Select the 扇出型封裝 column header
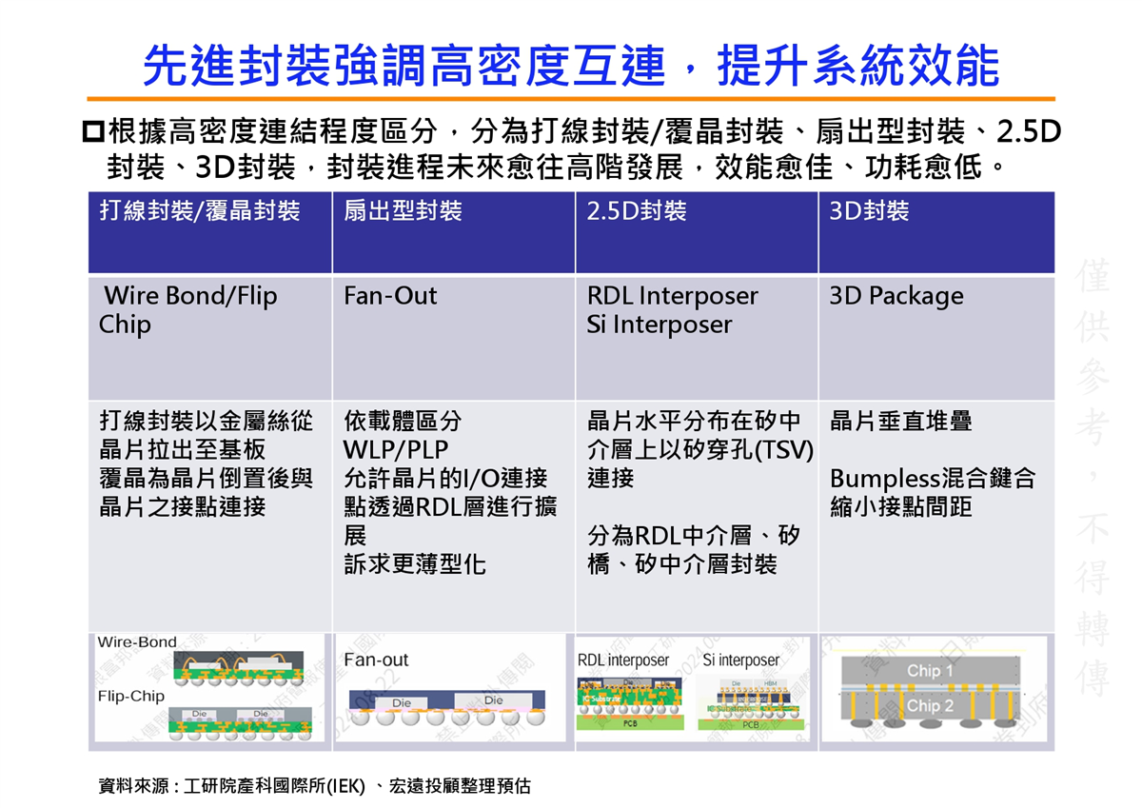 pyautogui.click(x=404, y=211)
